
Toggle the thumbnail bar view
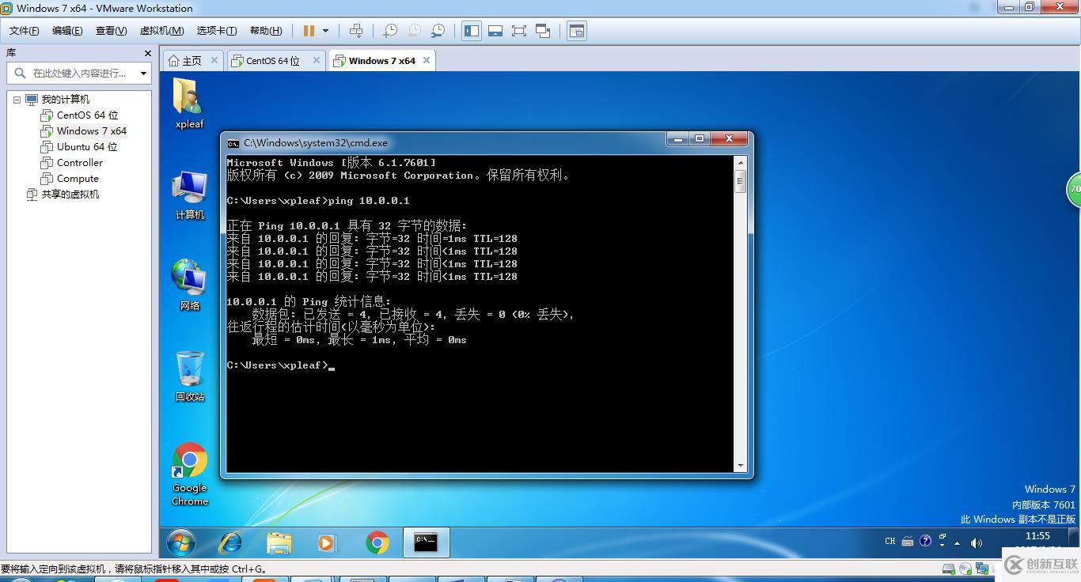(x=495, y=31)
